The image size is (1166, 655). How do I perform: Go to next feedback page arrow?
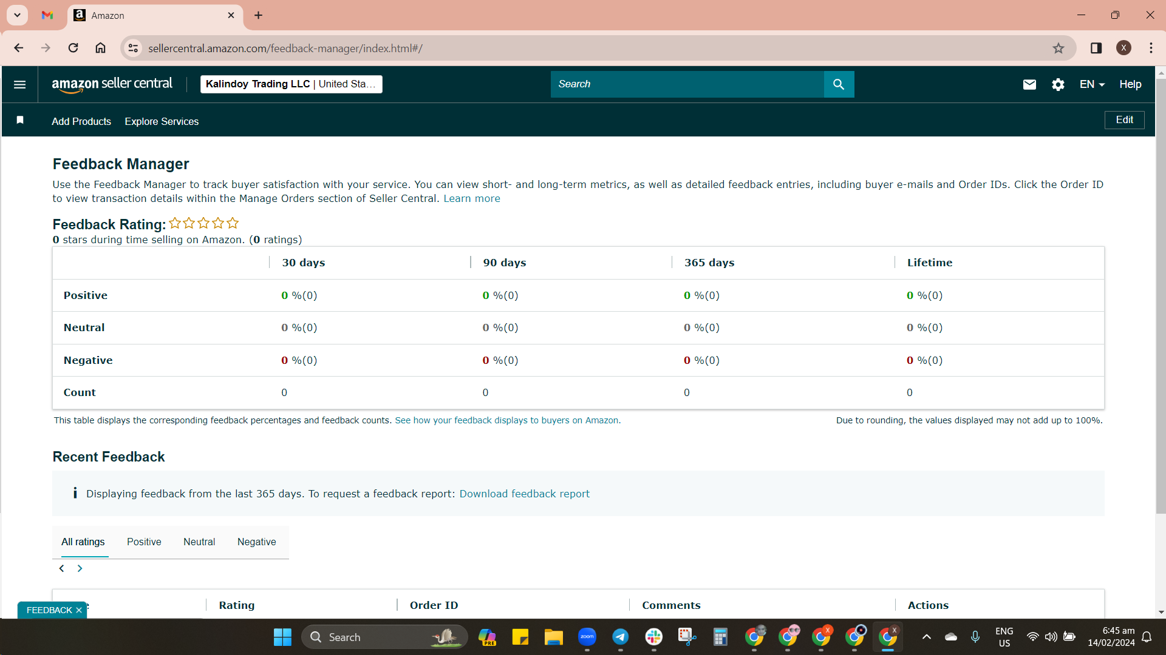[x=80, y=568]
